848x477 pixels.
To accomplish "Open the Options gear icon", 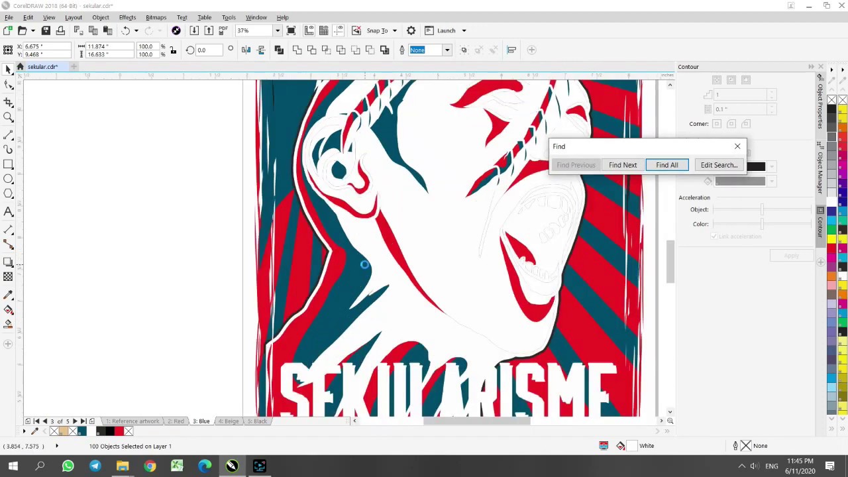I will pos(411,30).
